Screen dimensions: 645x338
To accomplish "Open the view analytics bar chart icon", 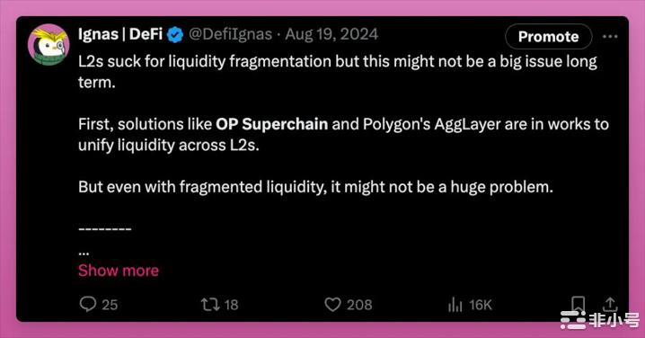I will point(455,305).
